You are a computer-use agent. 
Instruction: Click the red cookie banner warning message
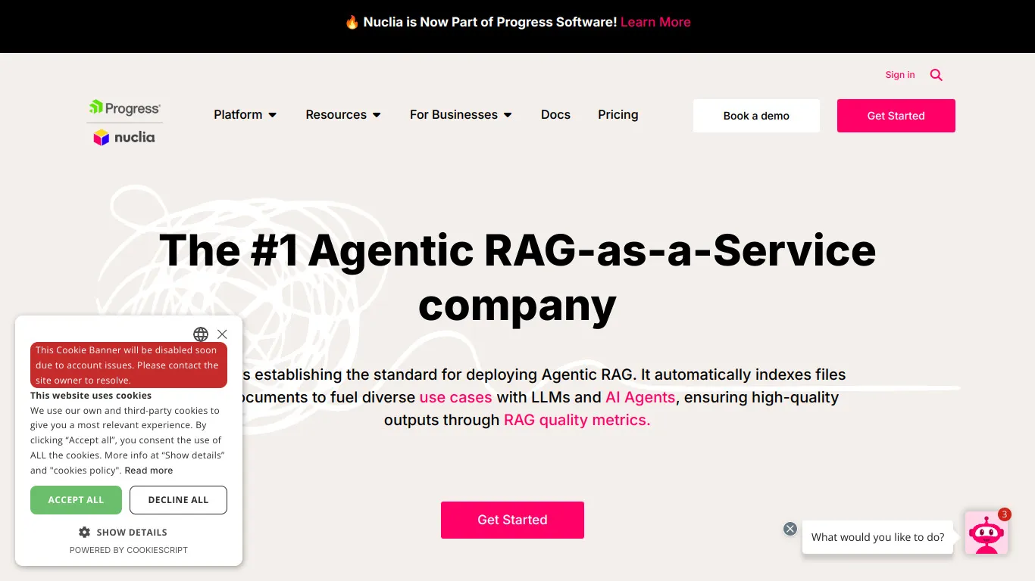(129, 365)
